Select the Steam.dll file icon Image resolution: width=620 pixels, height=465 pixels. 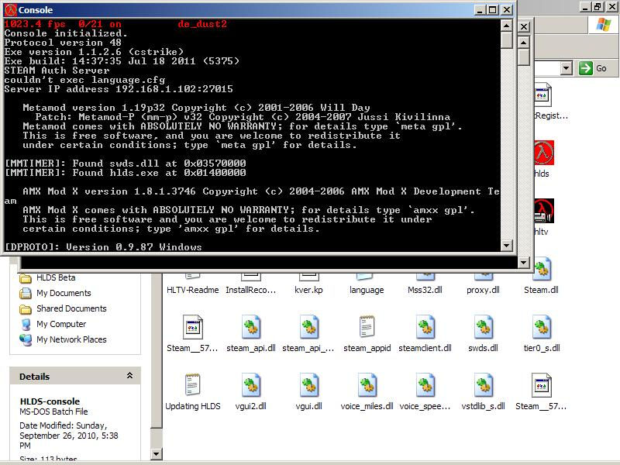(542, 269)
